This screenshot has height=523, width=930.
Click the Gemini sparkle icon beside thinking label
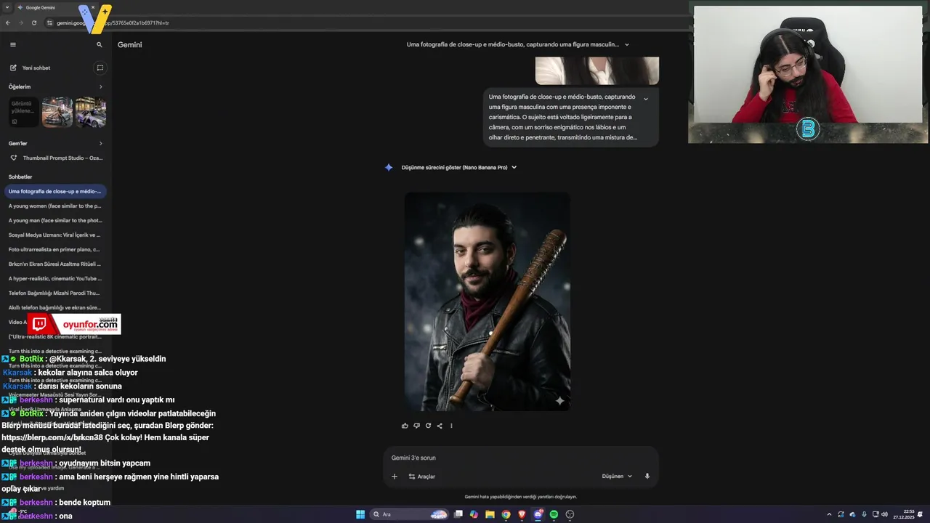389,167
